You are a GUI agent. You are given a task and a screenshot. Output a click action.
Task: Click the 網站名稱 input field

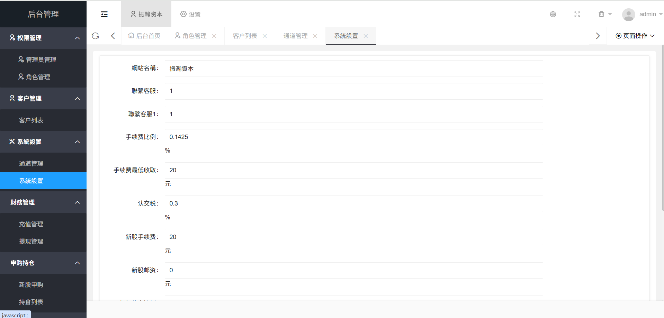tap(354, 69)
